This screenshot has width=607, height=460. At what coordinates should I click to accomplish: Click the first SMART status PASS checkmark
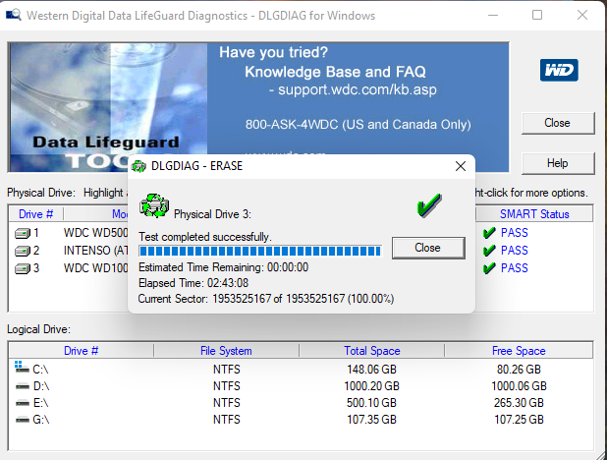(489, 233)
